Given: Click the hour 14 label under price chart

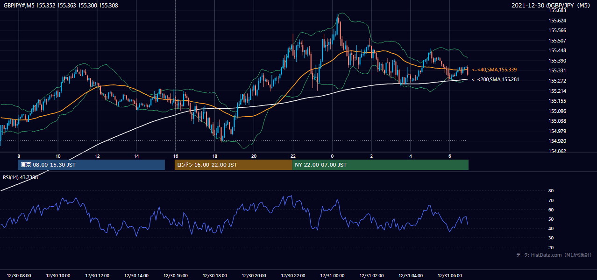Looking at the screenshot, I should click(x=136, y=156).
